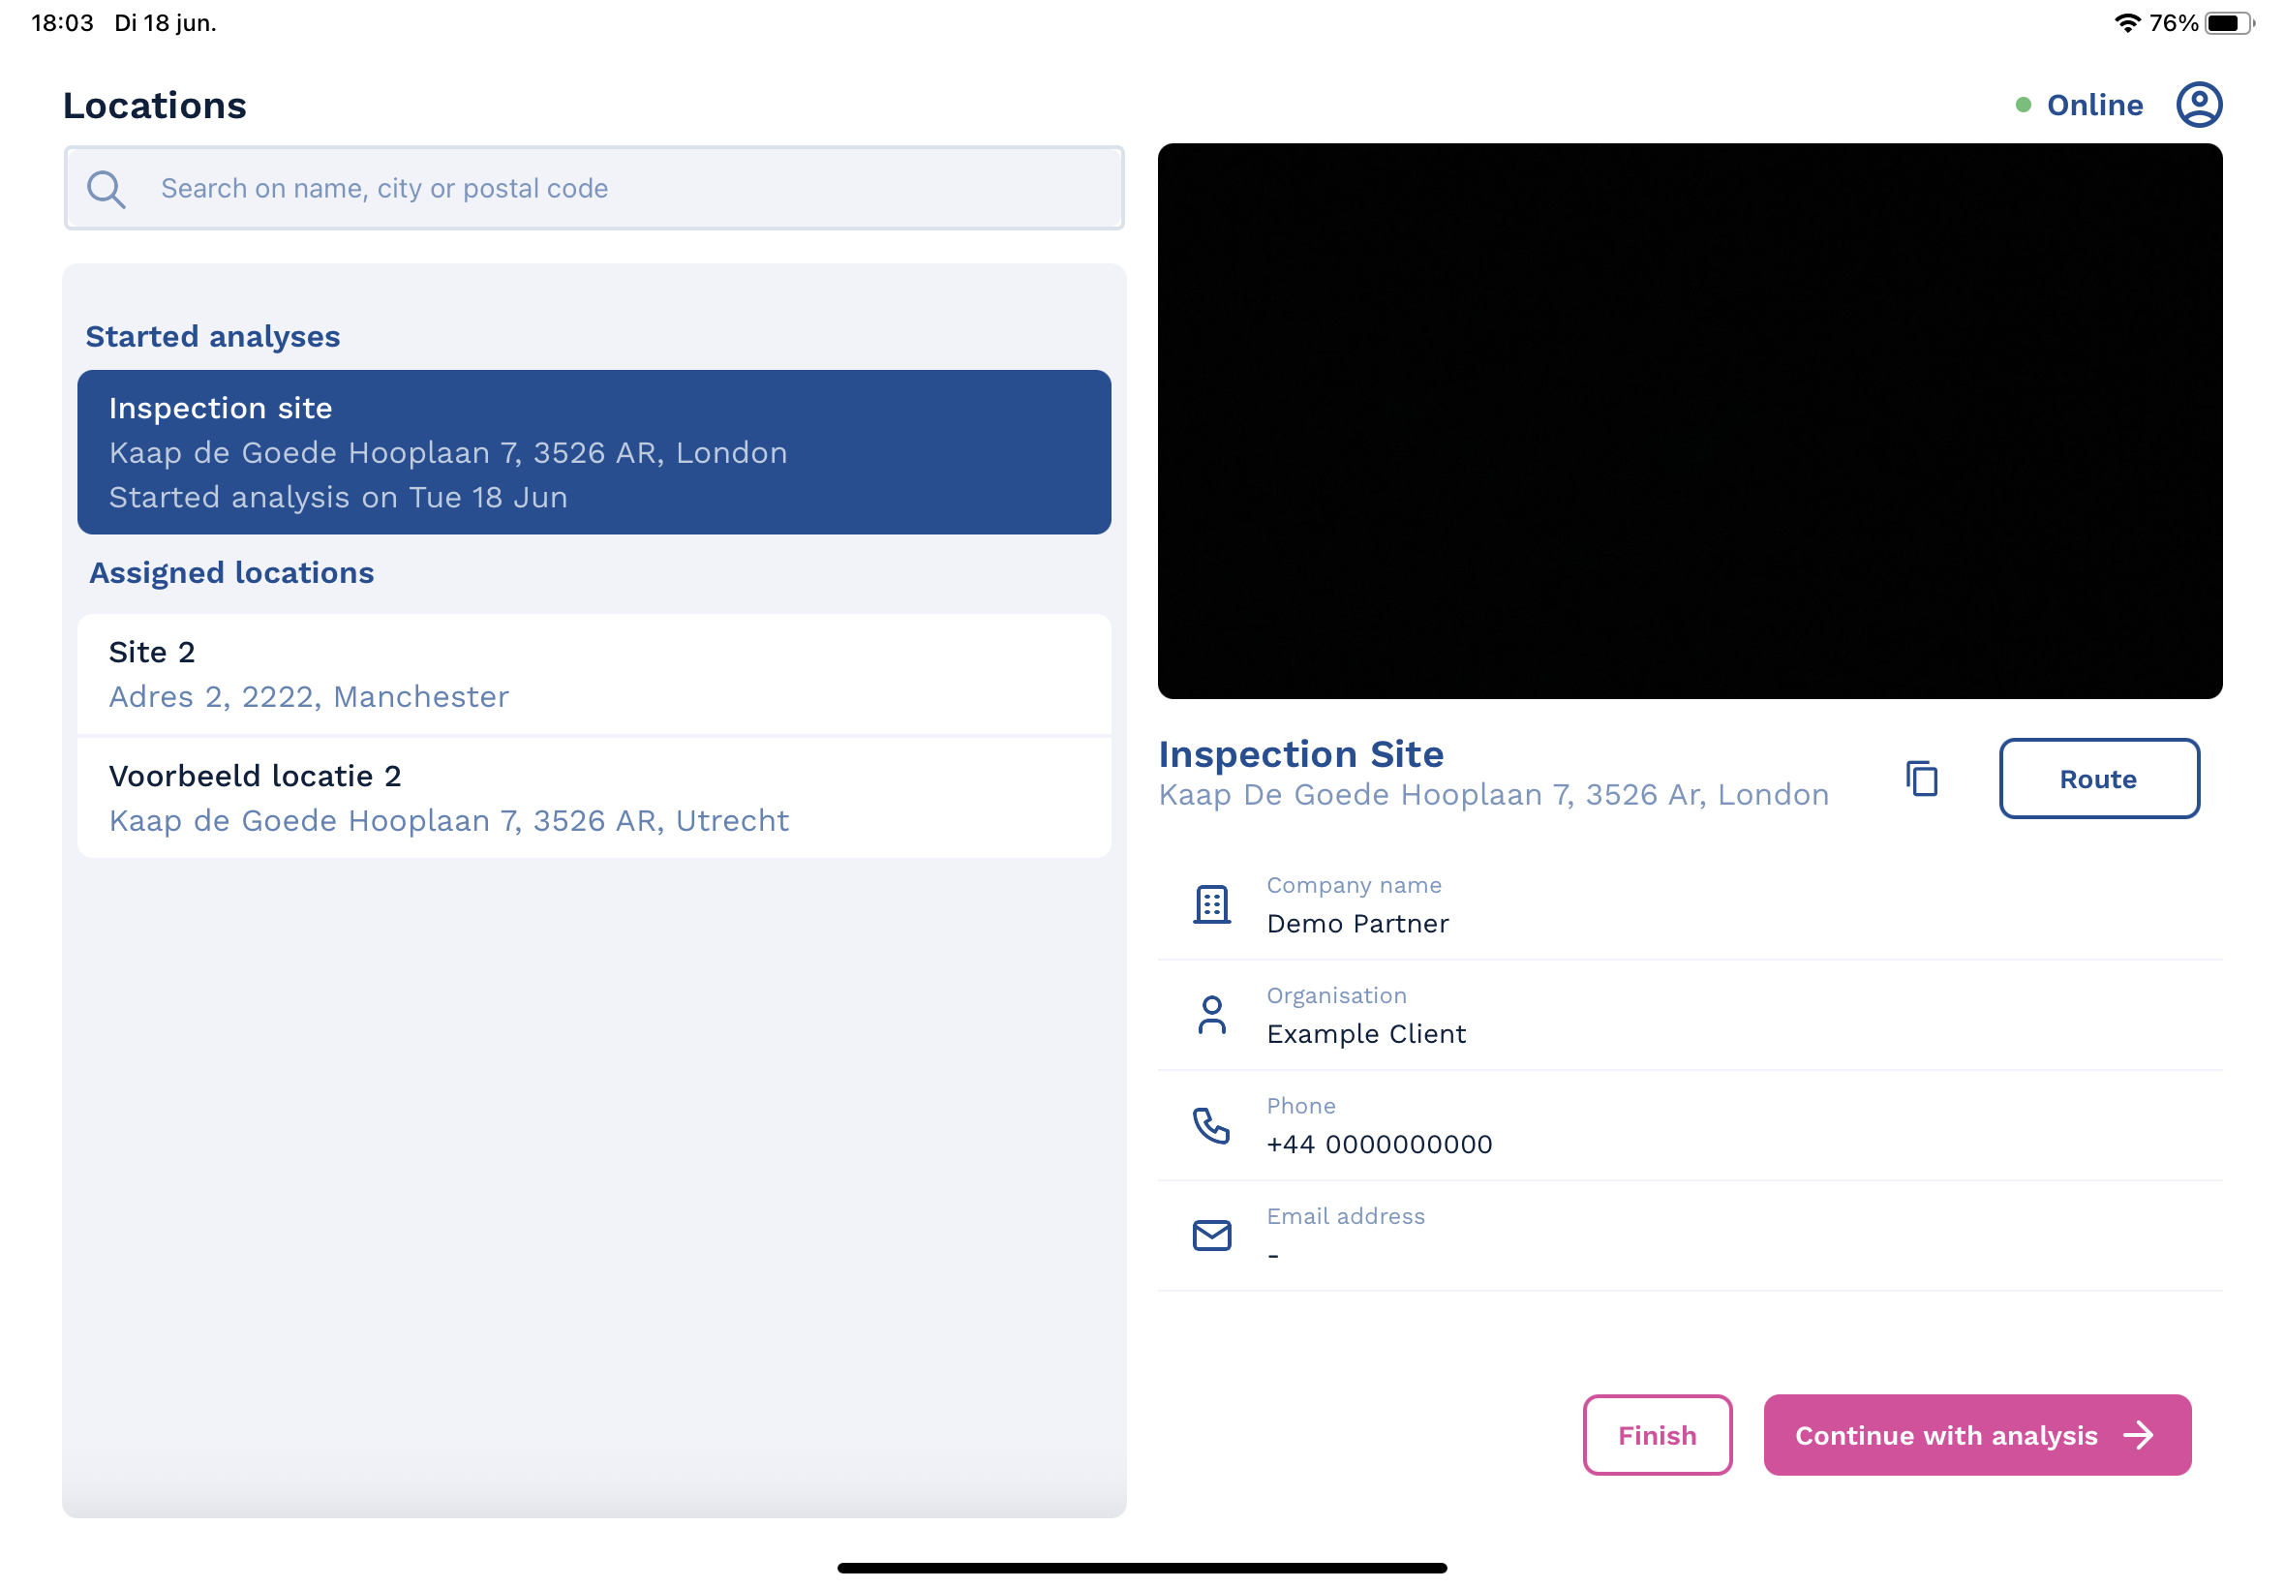Screen dimensions: 2285x1588
Task: Tap the email envelope icon
Action: pos(1210,1235)
